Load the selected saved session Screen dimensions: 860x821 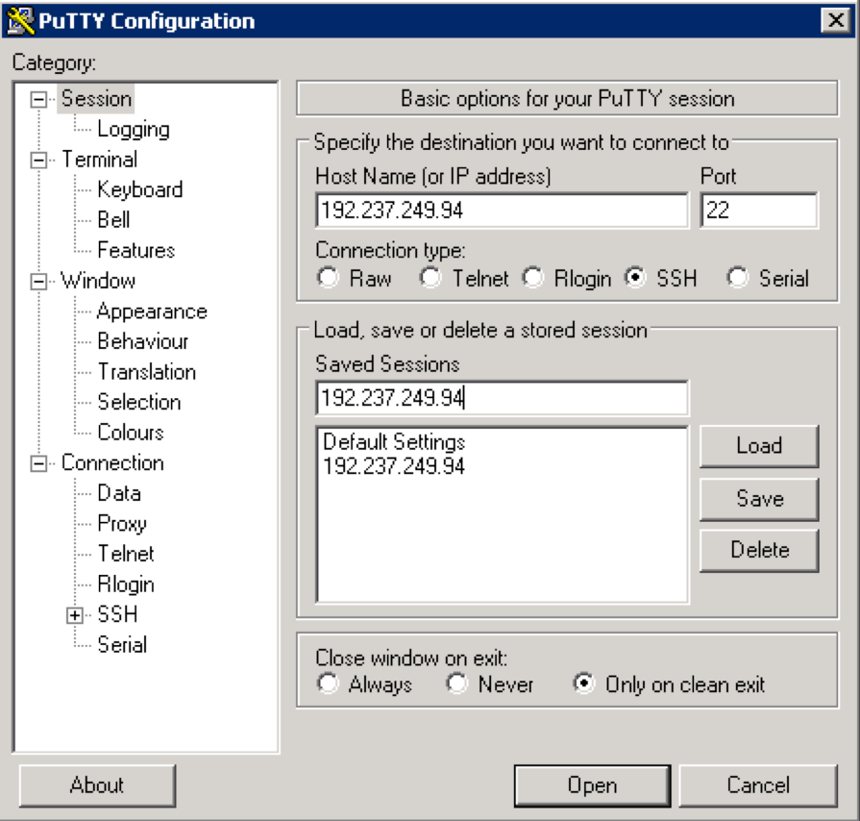[758, 445]
